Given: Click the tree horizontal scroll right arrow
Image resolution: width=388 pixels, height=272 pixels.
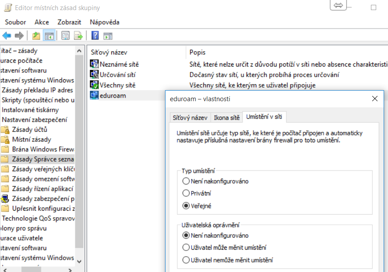Looking at the screenshot, I should coord(70,270).
